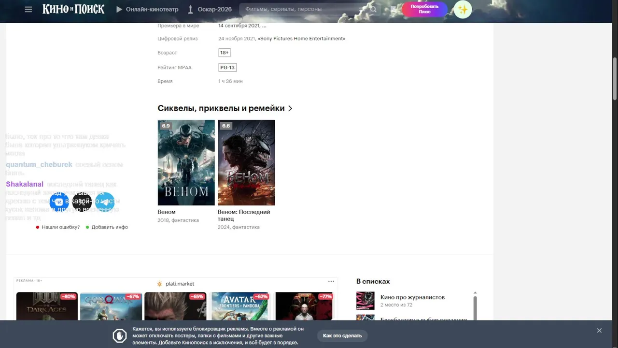
Task: Open the Веном: Последний танец title link
Action: coord(244,216)
